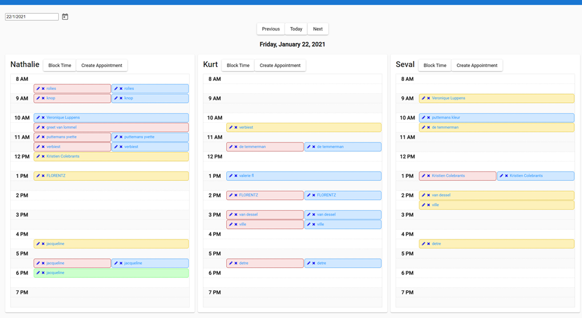Edit pencil on Seval's blue Kristien Colebrants
The height and width of the screenshot is (318, 582).
pyautogui.click(x=501, y=175)
